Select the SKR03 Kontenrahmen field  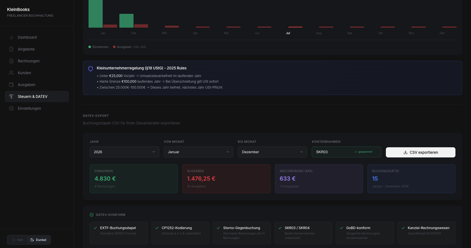(x=347, y=152)
